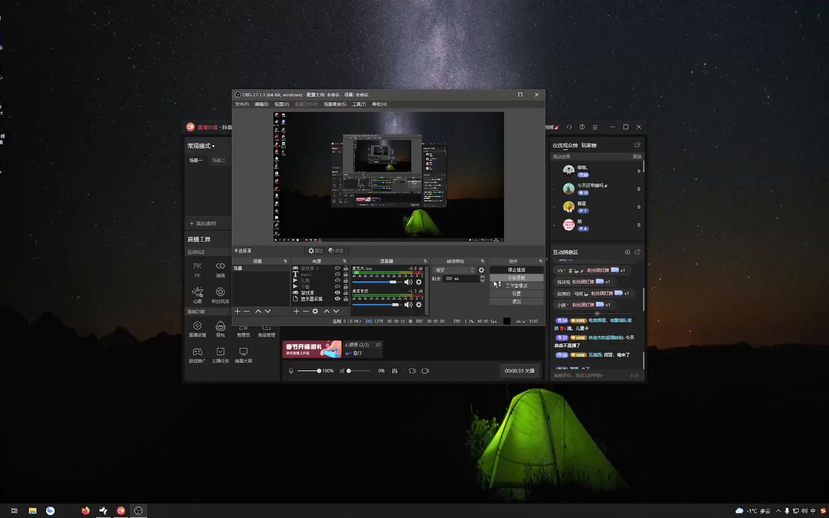
Task: Open the 渐变 transition dropdown
Action: 454,270
